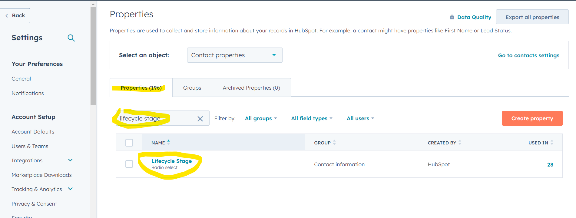Go to General preferences
This screenshot has height=218, width=576.
(21, 79)
